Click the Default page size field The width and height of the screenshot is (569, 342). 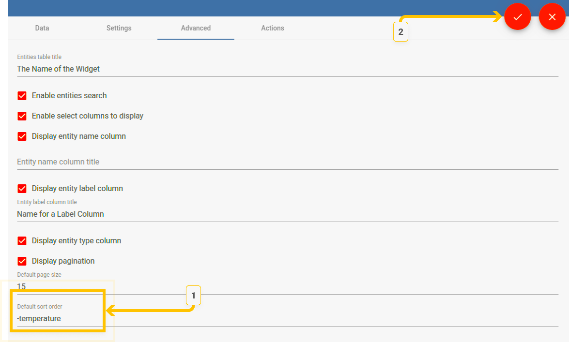[287, 286]
